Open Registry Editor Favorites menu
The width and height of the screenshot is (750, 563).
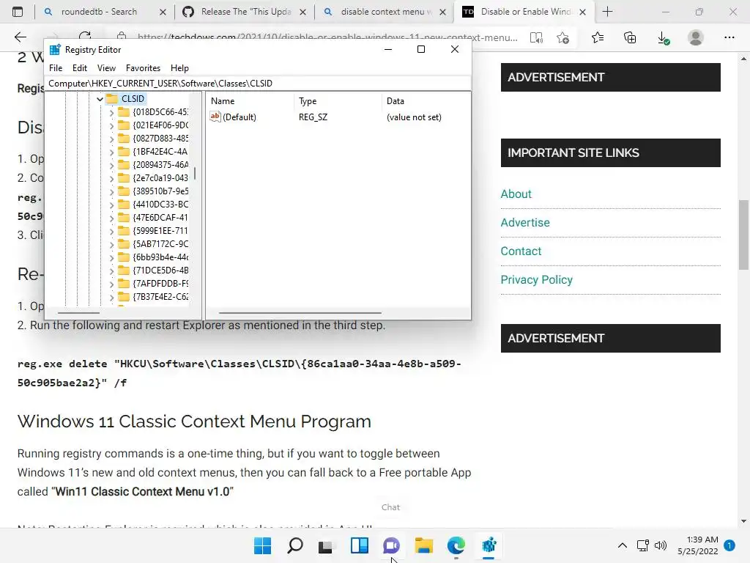pyautogui.click(x=143, y=68)
